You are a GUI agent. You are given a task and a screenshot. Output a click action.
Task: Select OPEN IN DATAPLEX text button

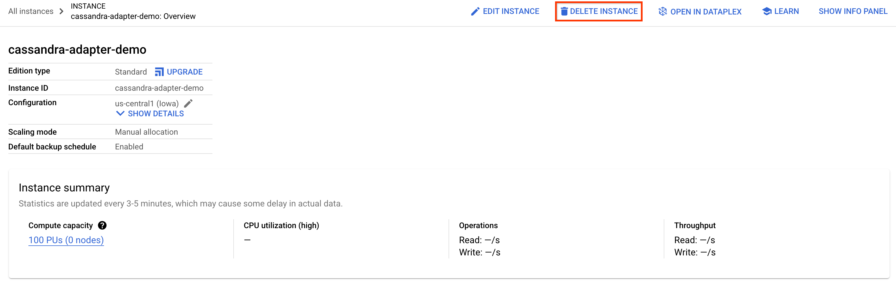pyautogui.click(x=705, y=12)
